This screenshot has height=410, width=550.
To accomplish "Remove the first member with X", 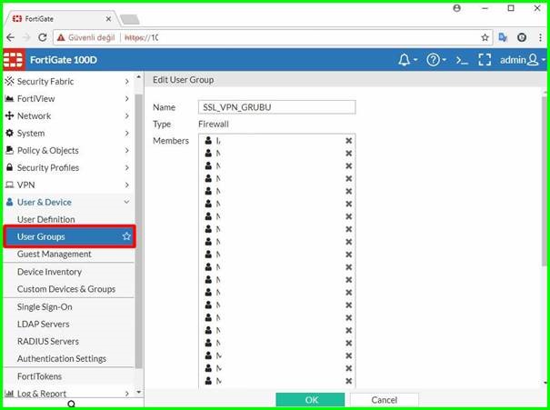I will click(x=349, y=141).
